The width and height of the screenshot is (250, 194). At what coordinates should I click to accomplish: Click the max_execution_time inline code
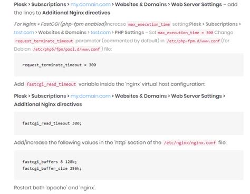(149, 24)
